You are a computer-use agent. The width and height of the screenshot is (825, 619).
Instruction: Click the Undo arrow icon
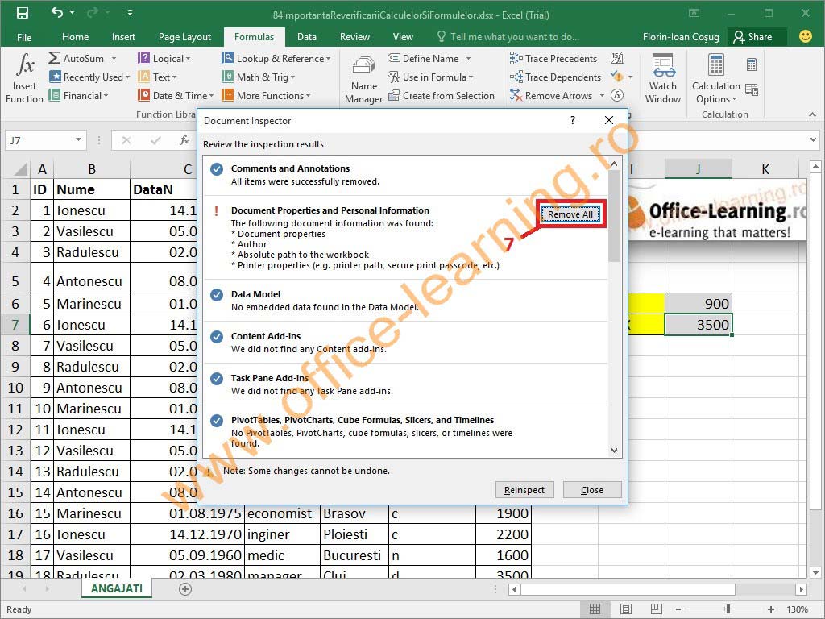click(x=57, y=13)
